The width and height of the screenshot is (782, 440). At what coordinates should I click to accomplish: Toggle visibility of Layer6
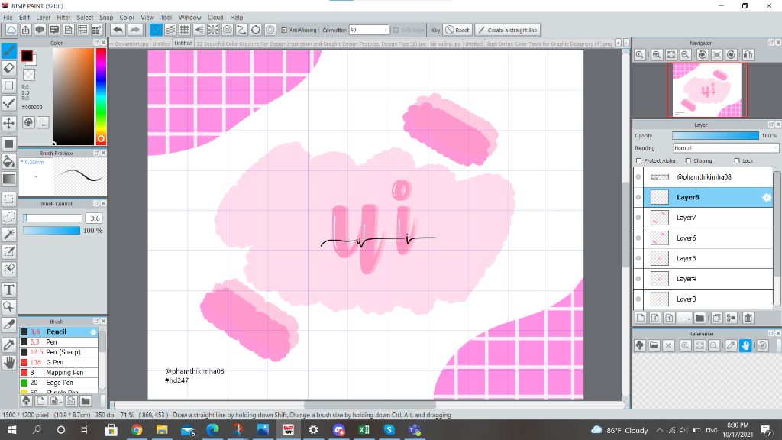coord(638,238)
